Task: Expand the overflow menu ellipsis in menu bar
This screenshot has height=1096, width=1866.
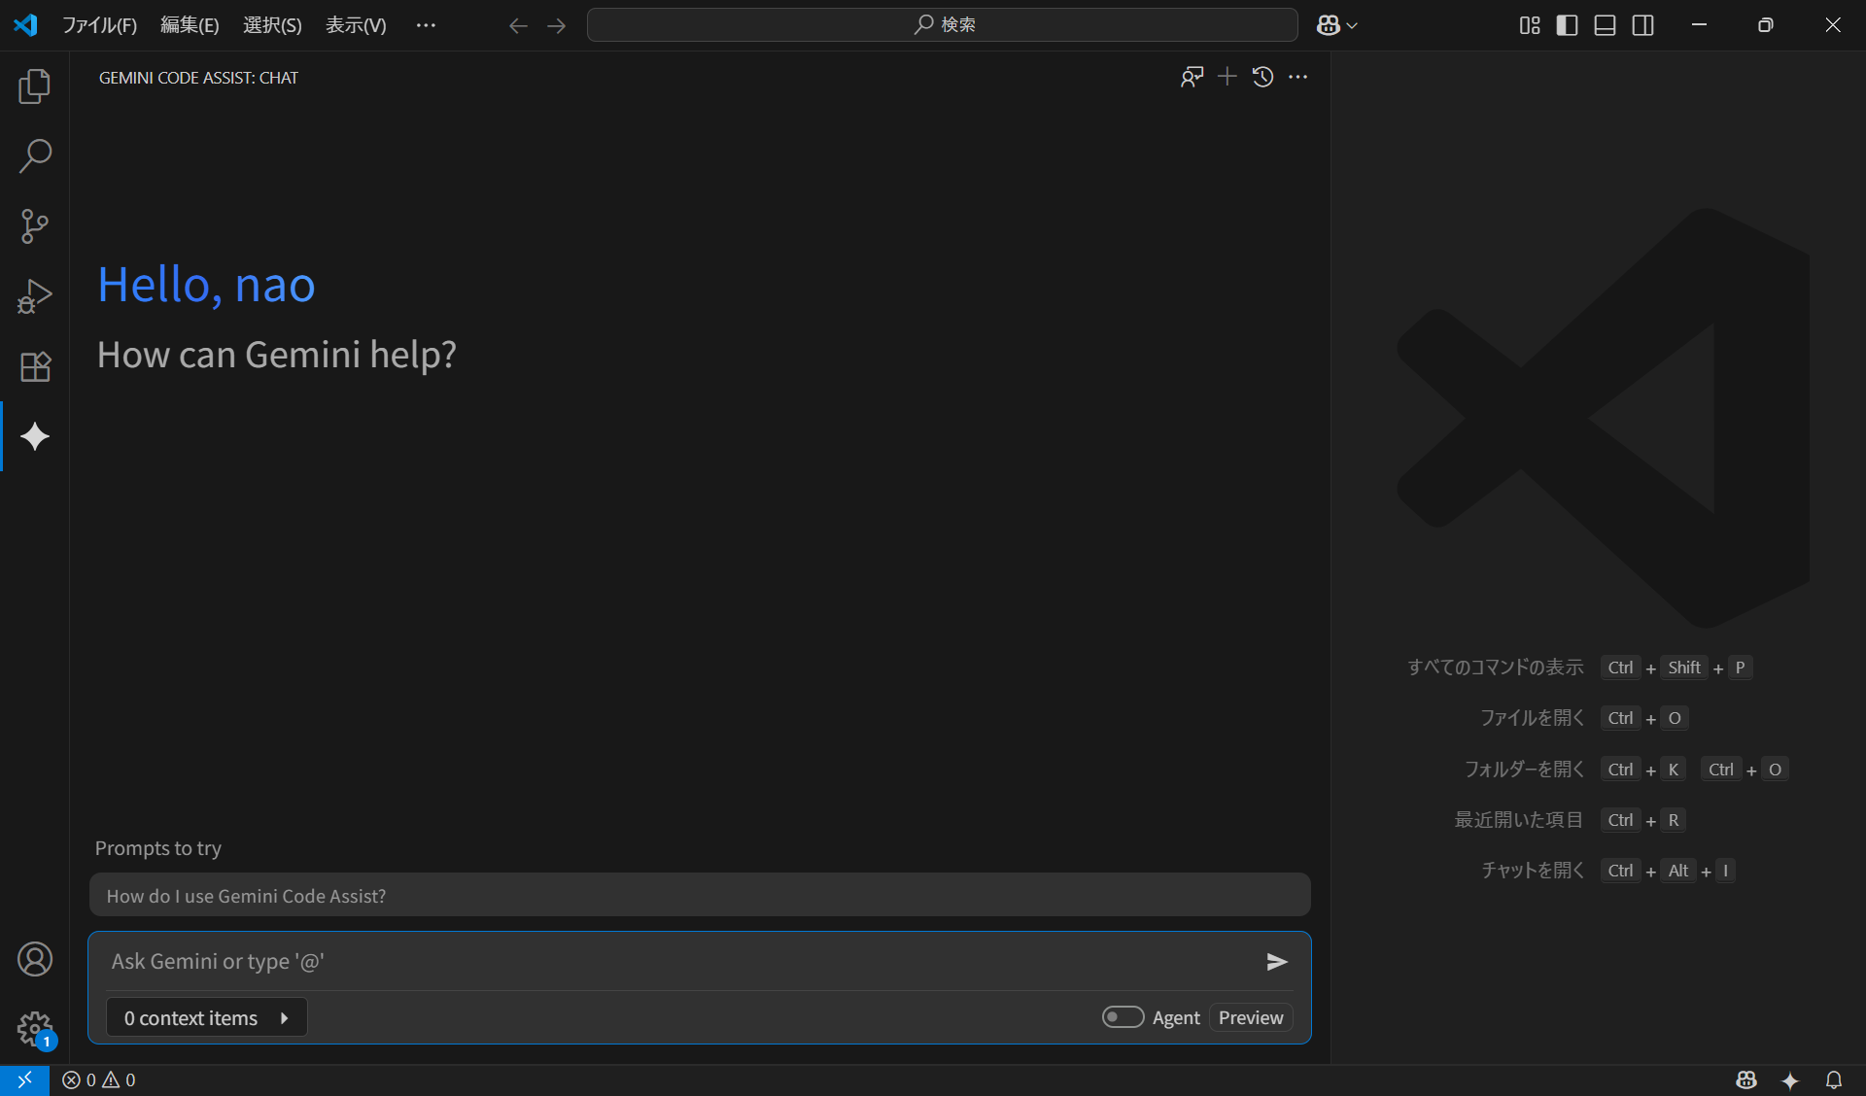Action: point(426,25)
